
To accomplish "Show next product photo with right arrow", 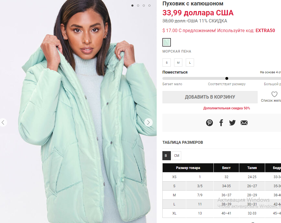I will coord(148,122).
